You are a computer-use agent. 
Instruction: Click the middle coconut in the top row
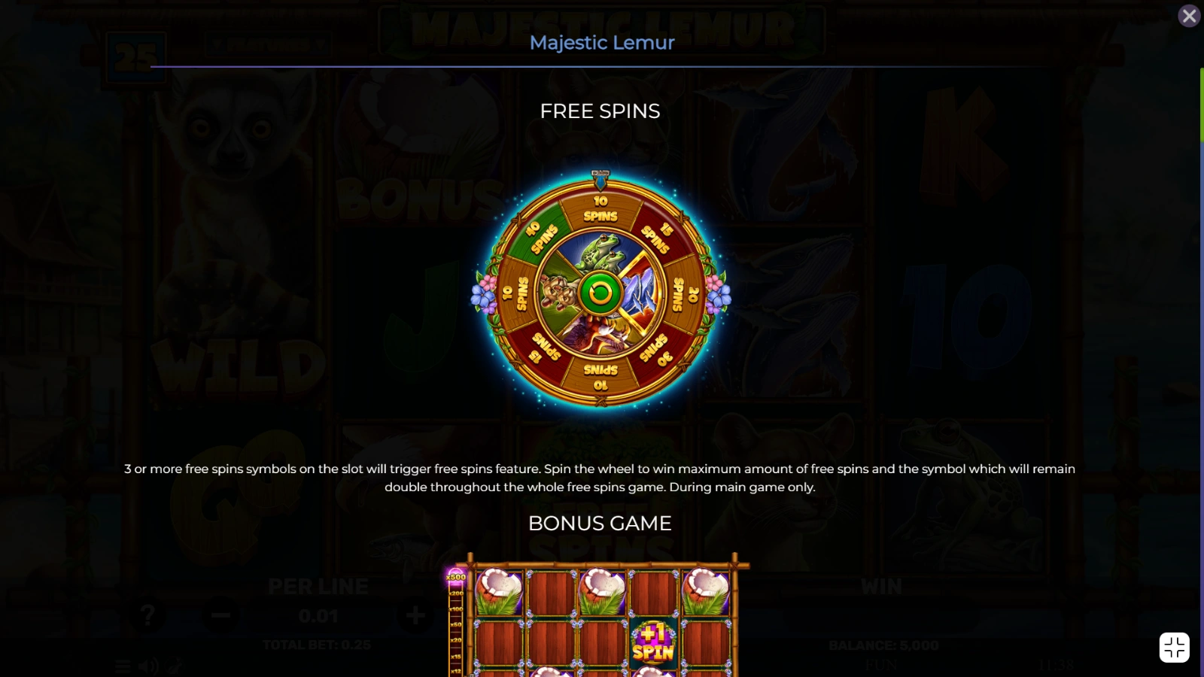[x=601, y=591]
